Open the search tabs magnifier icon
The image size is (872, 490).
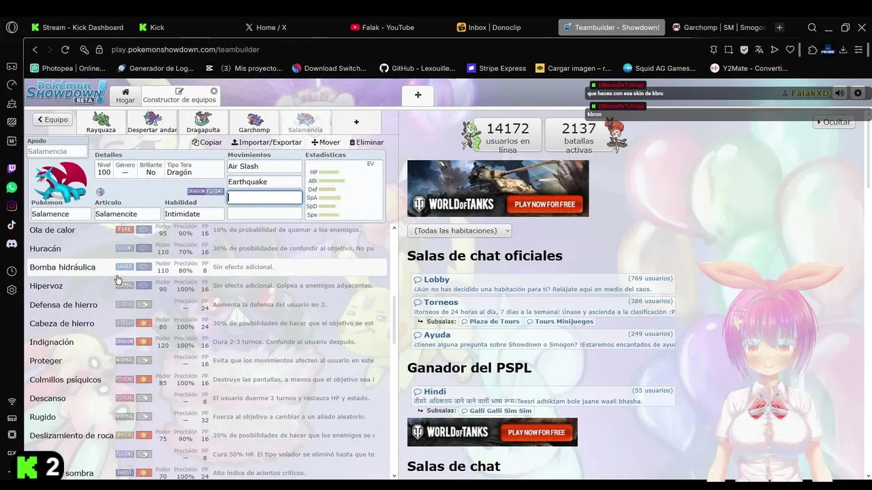pyautogui.click(x=812, y=27)
